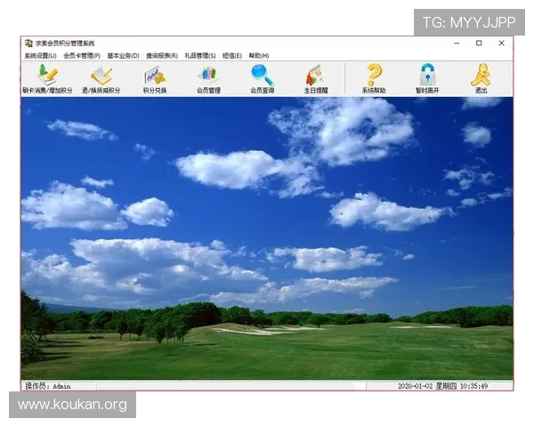Open the 会员管理 member management icon
The height and width of the screenshot is (427, 534).
(x=208, y=78)
